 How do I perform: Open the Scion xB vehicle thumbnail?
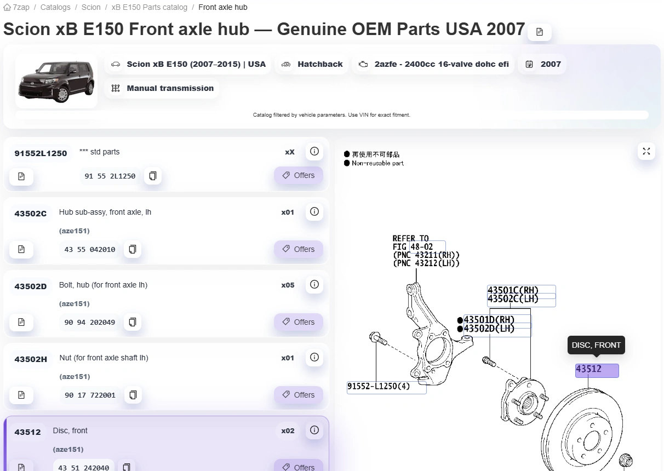pyautogui.click(x=56, y=81)
